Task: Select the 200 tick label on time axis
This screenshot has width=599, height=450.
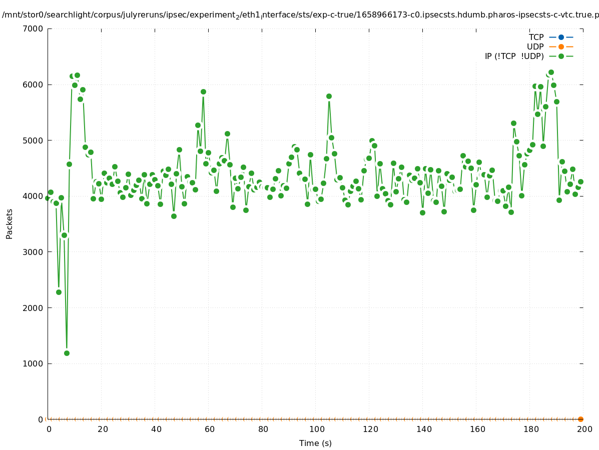Action: pyautogui.click(x=584, y=429)
